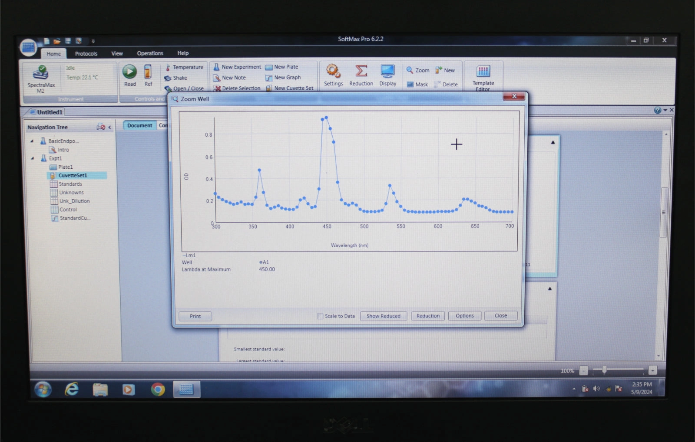Switch to the Operations ribbon tab
The width and height of the screenshot is (695, 442).
(150, 53)
